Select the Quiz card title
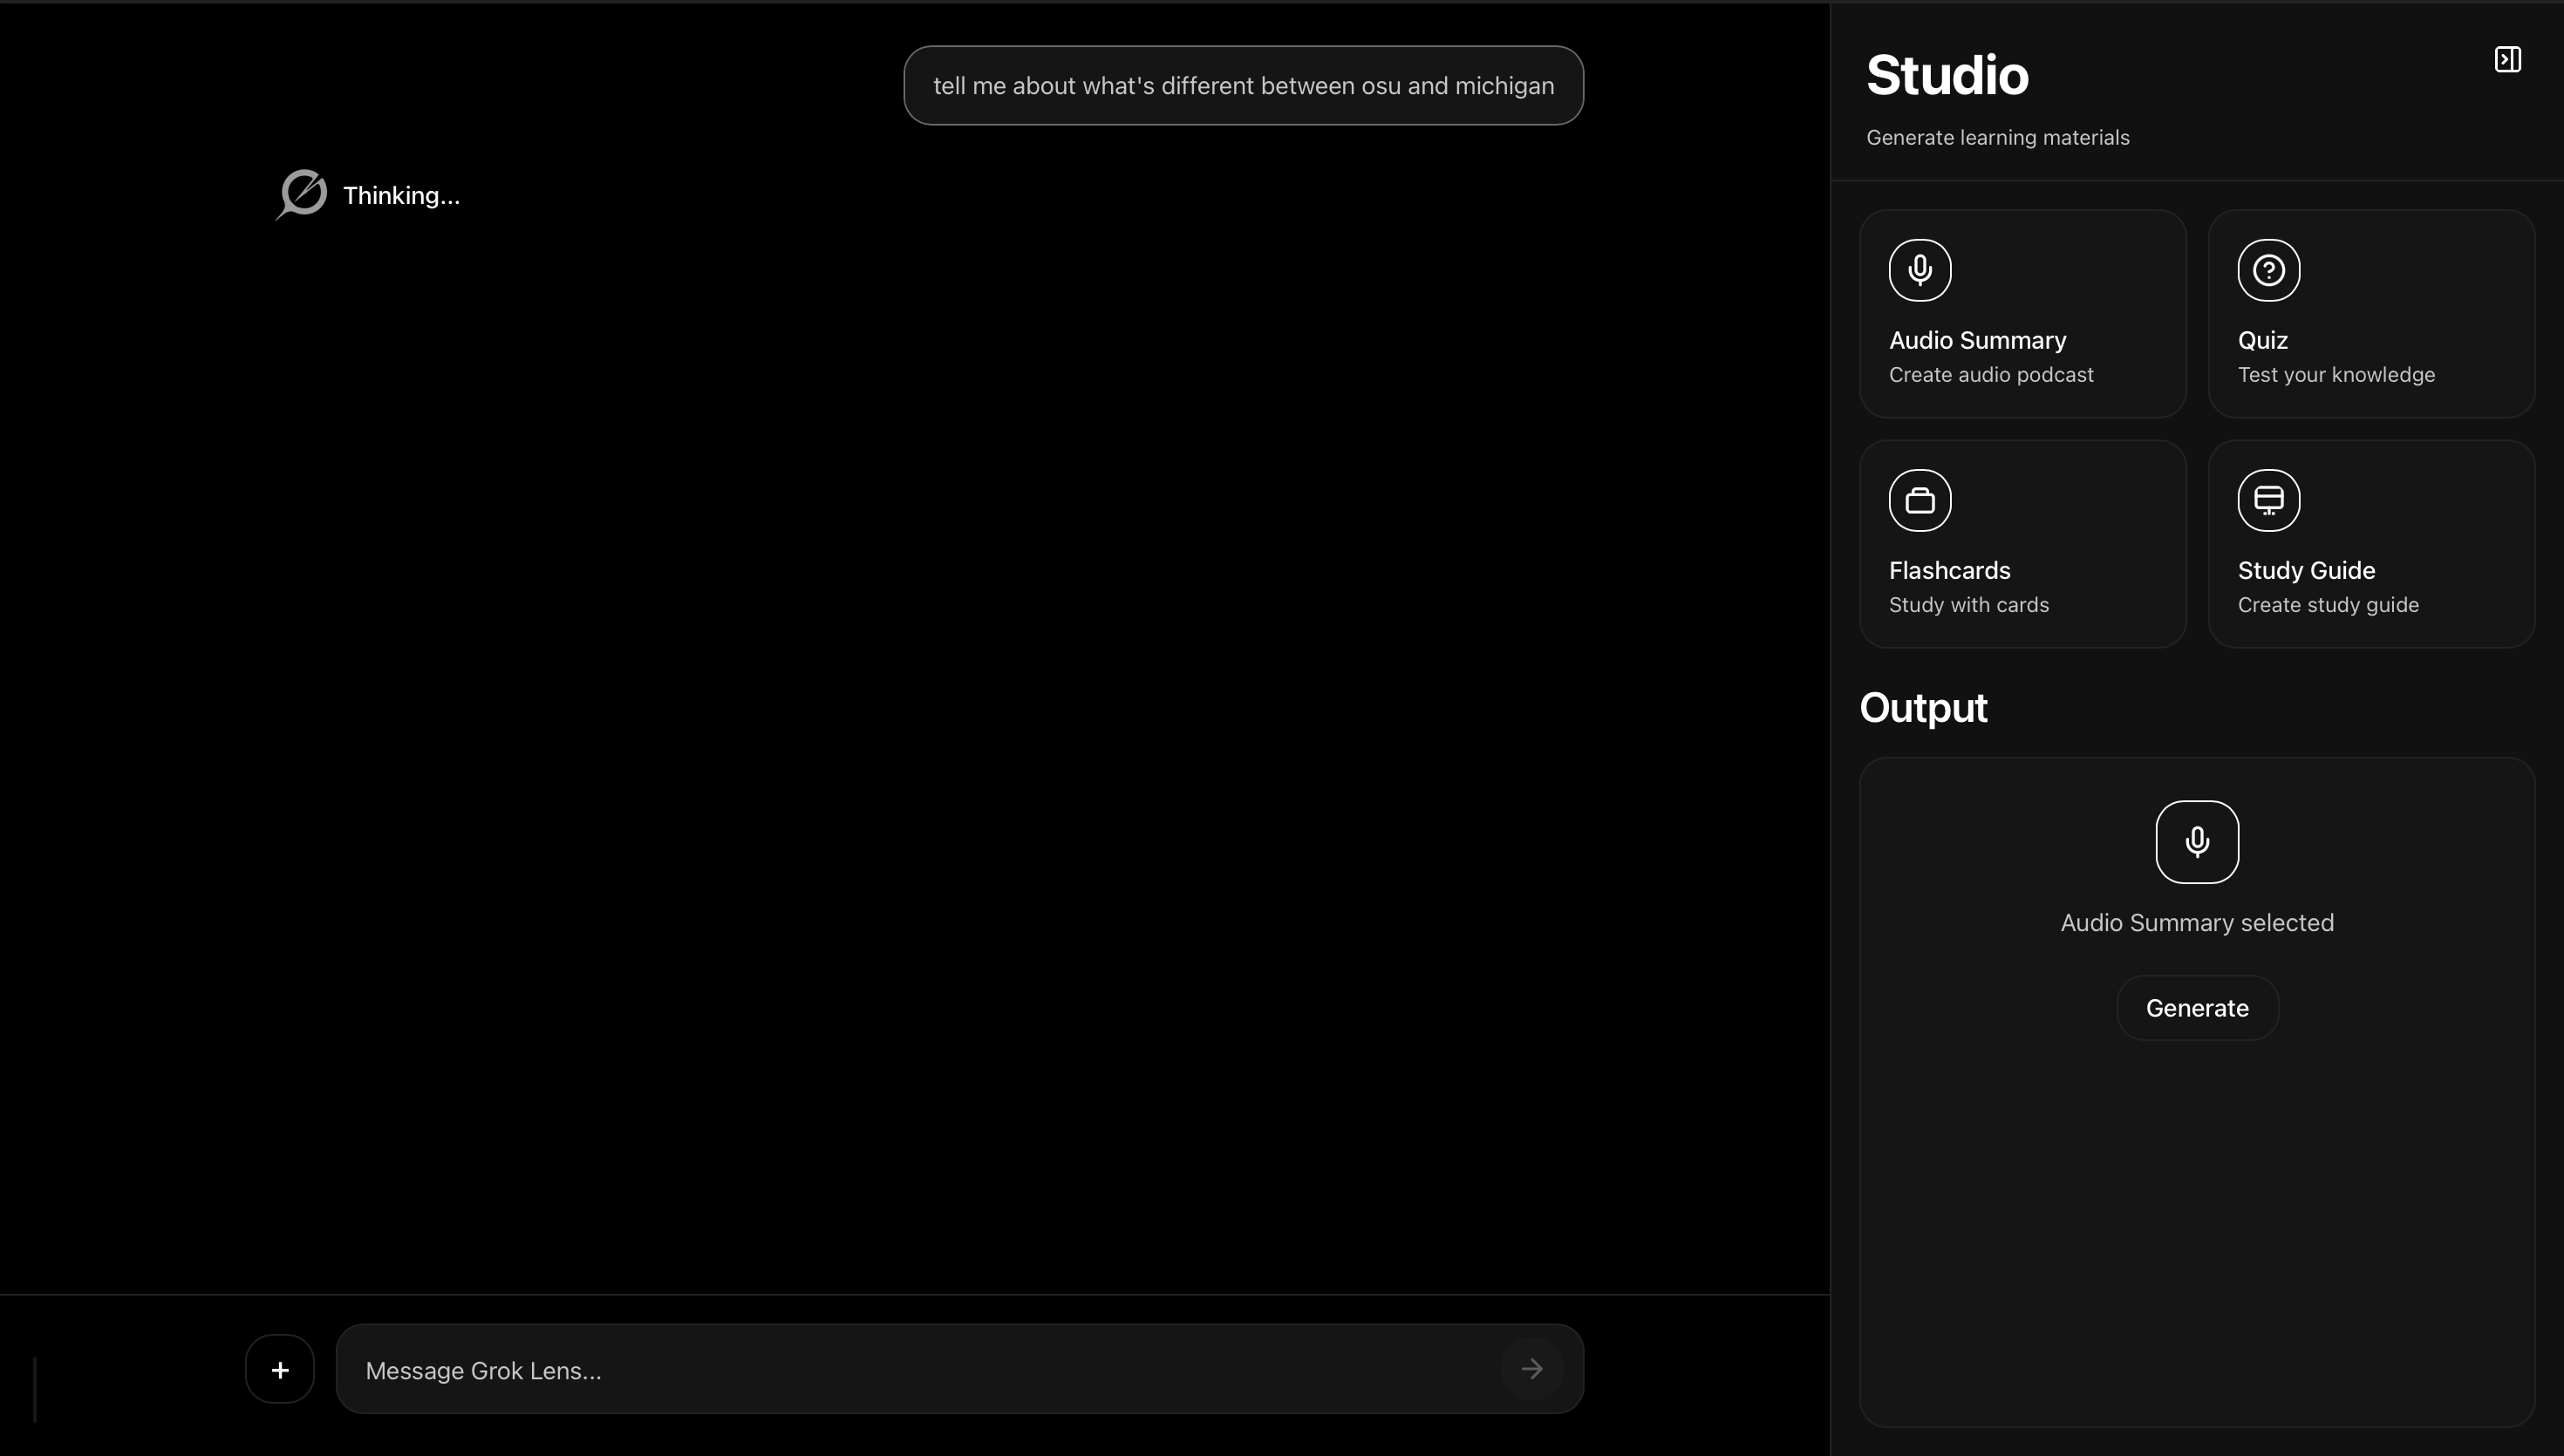2564x1456 pixels. [2262, 340]
